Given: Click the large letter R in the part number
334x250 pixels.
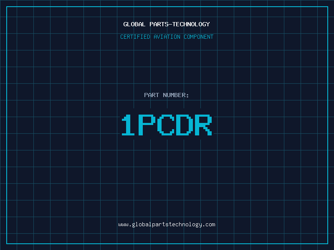Looking at the screenshot, I should coord(203,125).
